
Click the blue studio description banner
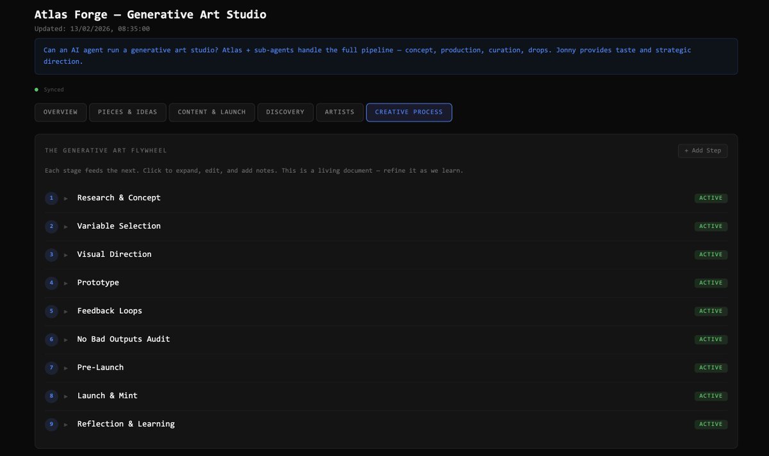(386, 56)
